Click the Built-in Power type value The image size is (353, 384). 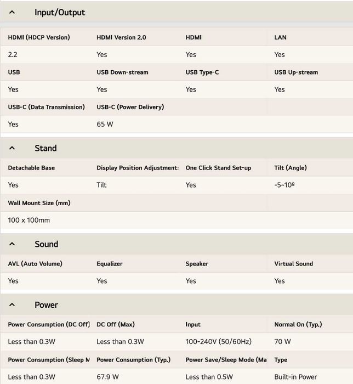click(x=297, y=377)
